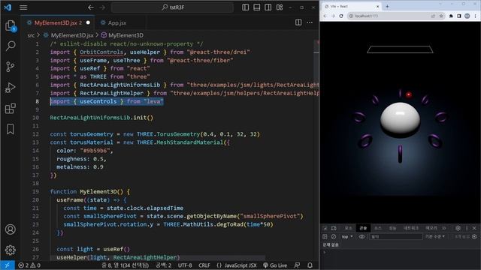Open the Manage gear in VS Code
The width and height of the screenshot is (481, 270).
coord(11,250)
